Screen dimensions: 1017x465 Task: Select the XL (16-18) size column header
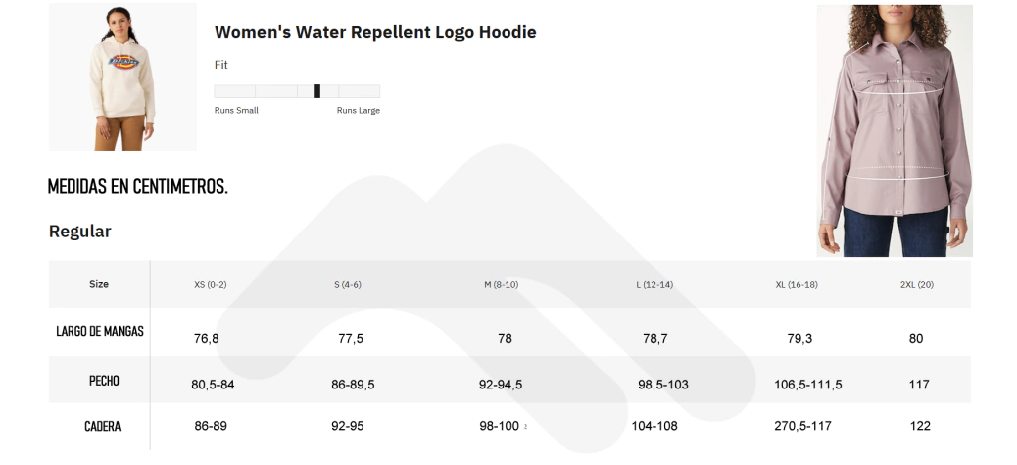tap(797, 285)
